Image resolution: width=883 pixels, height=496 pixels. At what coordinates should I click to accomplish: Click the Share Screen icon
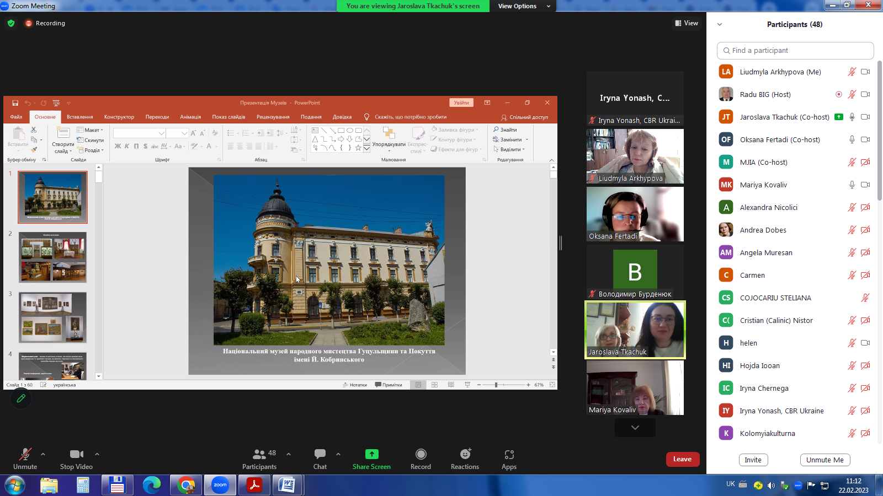tap(371, 455)
